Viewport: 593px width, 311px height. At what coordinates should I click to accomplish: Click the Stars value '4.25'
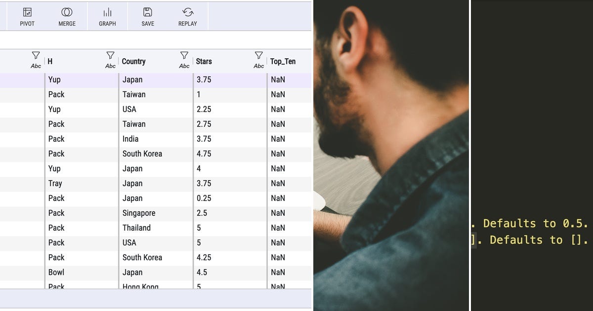[204, 257]
